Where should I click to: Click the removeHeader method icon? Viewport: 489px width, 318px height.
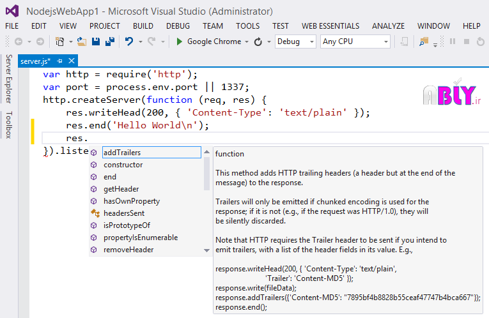(x=94, y=250)
